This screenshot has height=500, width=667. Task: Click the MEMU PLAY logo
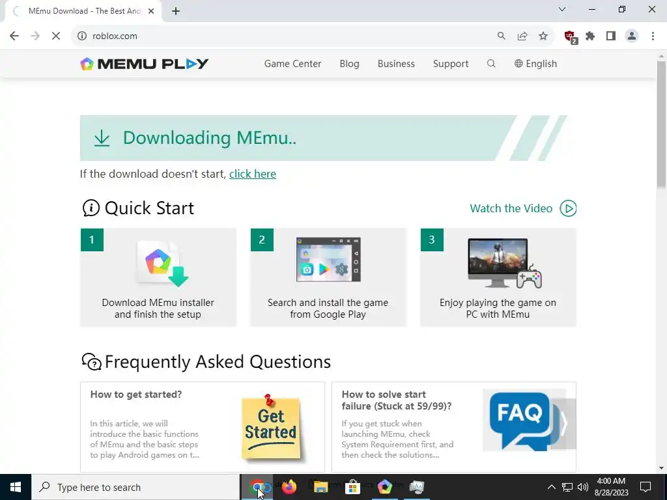[144, 64]
